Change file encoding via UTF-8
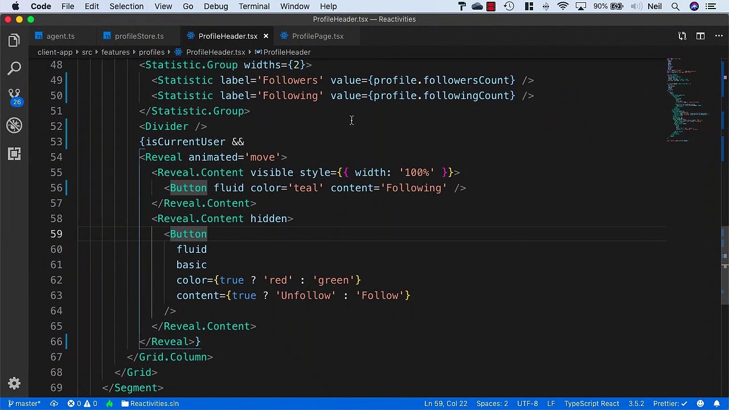729x410 pixels. [x=527, y=403]
